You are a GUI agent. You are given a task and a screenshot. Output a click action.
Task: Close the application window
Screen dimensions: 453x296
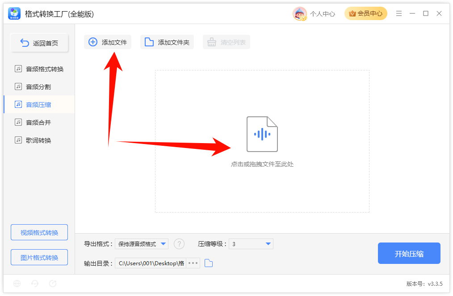click(439, 13)
